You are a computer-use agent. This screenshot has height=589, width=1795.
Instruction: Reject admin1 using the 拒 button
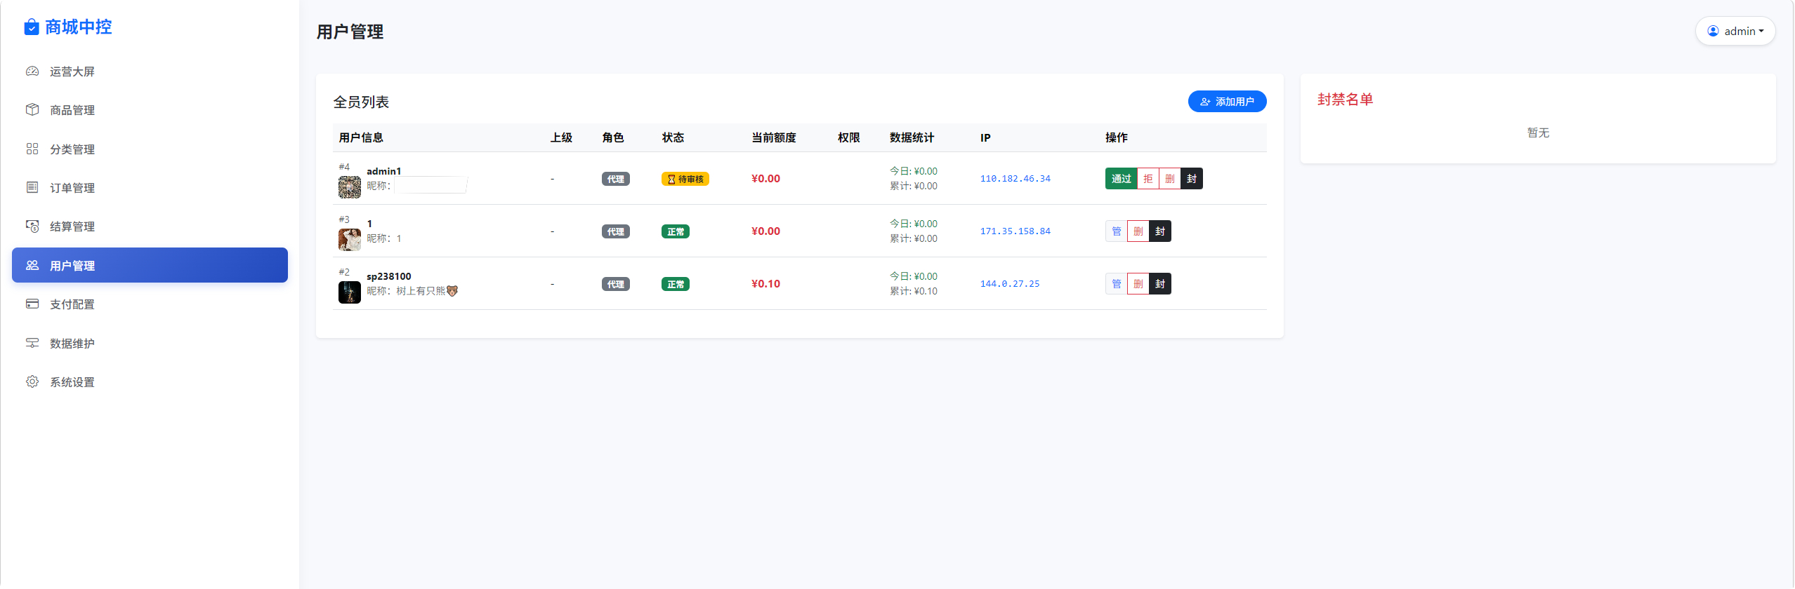(1148, 179)
